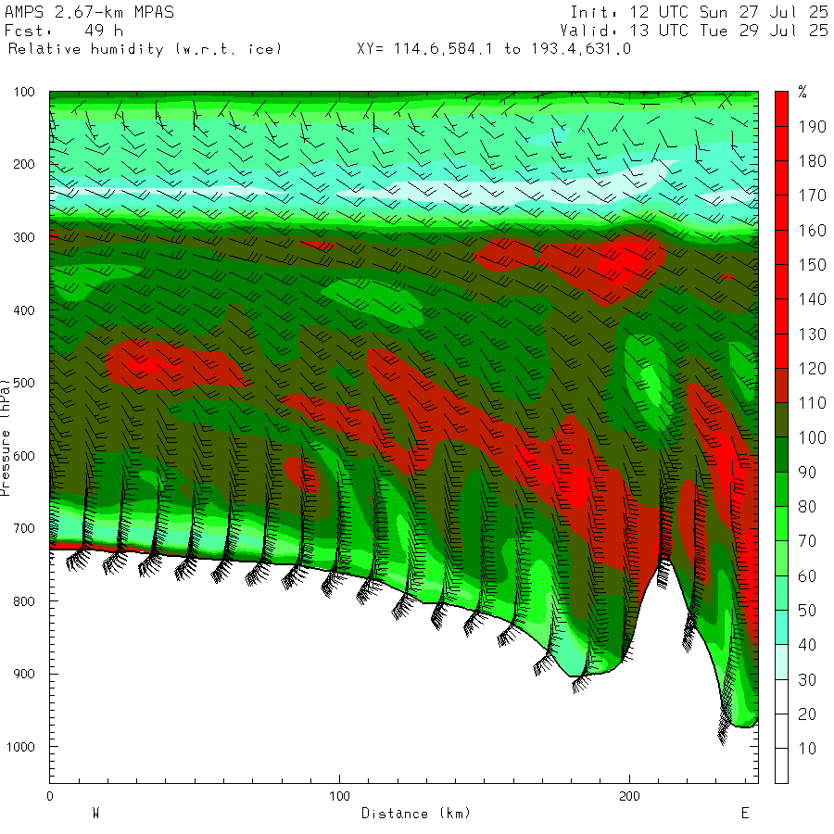Click the 'Pressure (hPa)' vertical axis title

tap(6, 437)
